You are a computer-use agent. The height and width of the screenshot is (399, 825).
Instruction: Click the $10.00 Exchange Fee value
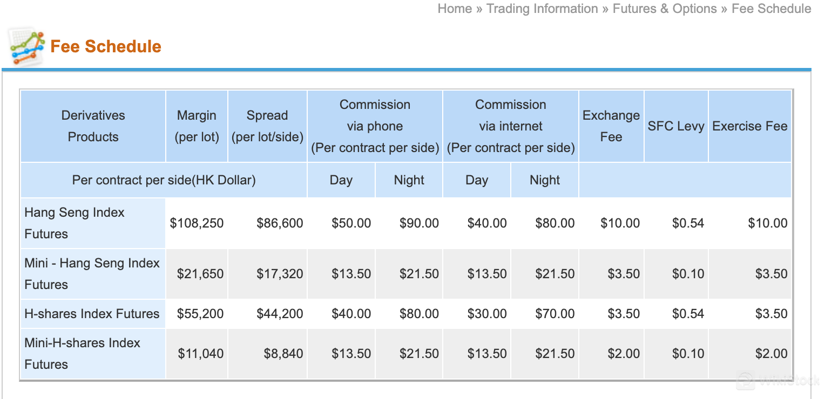(x=620, y=223)
